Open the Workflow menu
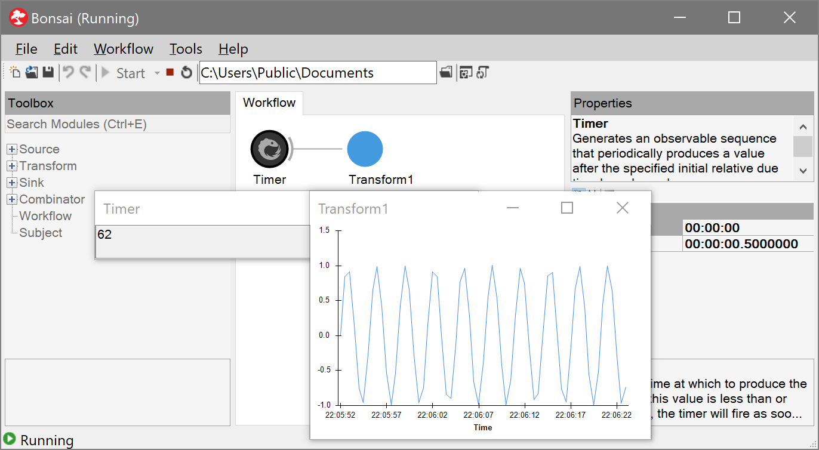819x450 pixels. 124,49
